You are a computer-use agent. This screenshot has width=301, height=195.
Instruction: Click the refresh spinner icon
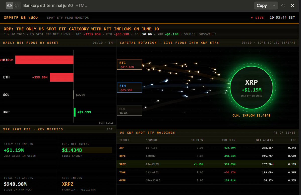pyautogui.click(x=283, y=6)
